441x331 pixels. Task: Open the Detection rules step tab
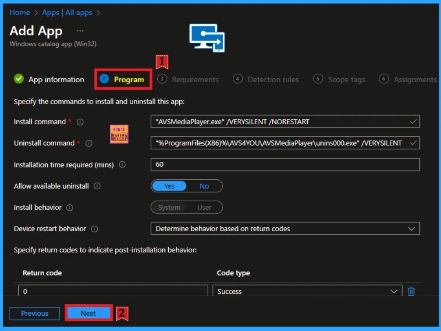(x=266, y=80)
